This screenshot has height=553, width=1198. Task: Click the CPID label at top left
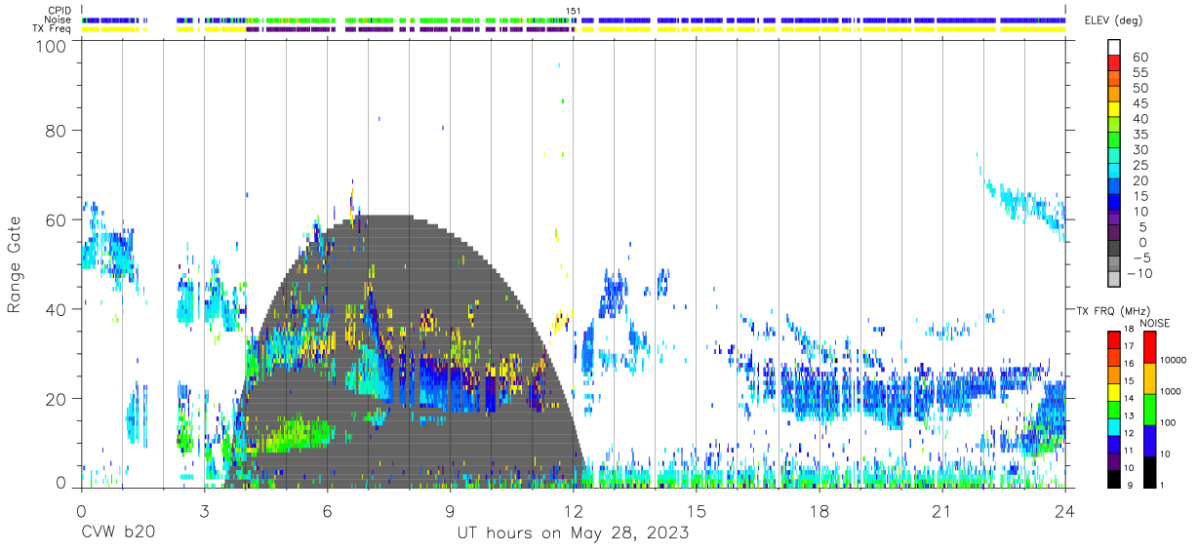pyautogui.click(x=59, y=10)
